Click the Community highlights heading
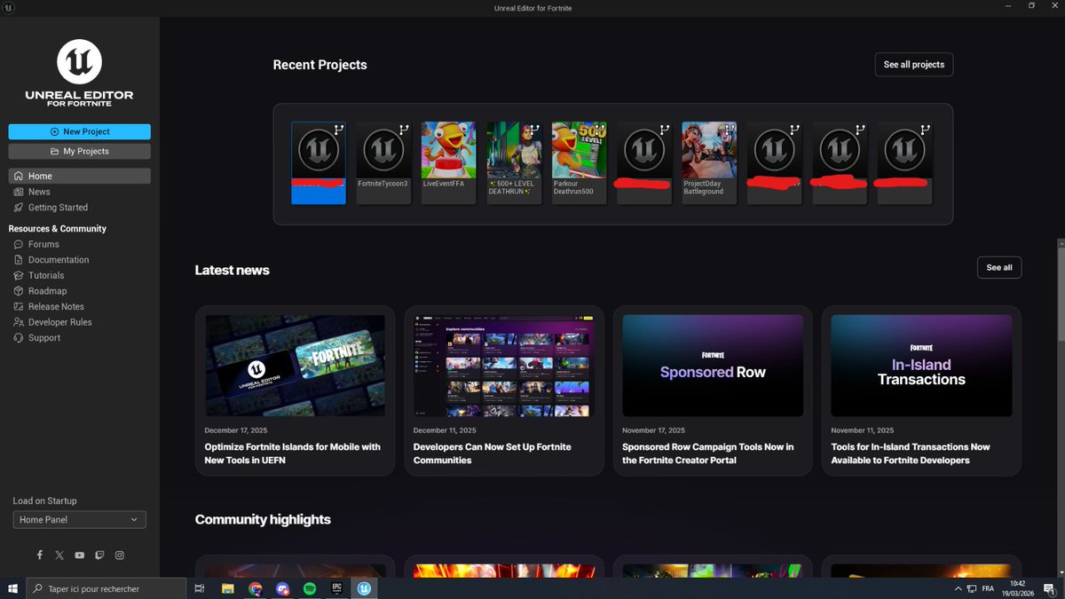 (263, 519)
